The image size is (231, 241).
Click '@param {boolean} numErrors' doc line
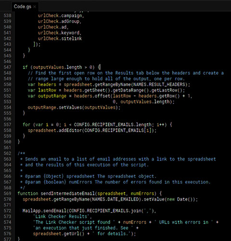(115, 182)
